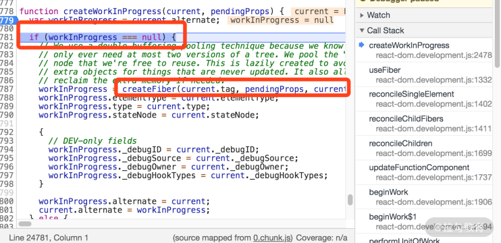Open reconcileSingleElement stack frame
Viewport: 501px width, 243px height.
[x=425, y=99]
